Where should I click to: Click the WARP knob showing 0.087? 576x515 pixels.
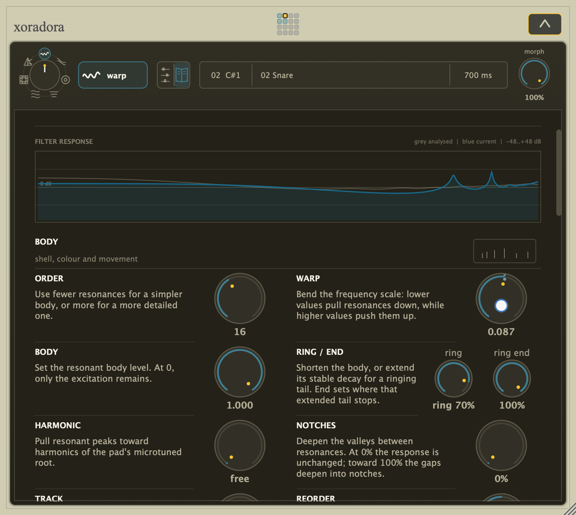point(501,298)
